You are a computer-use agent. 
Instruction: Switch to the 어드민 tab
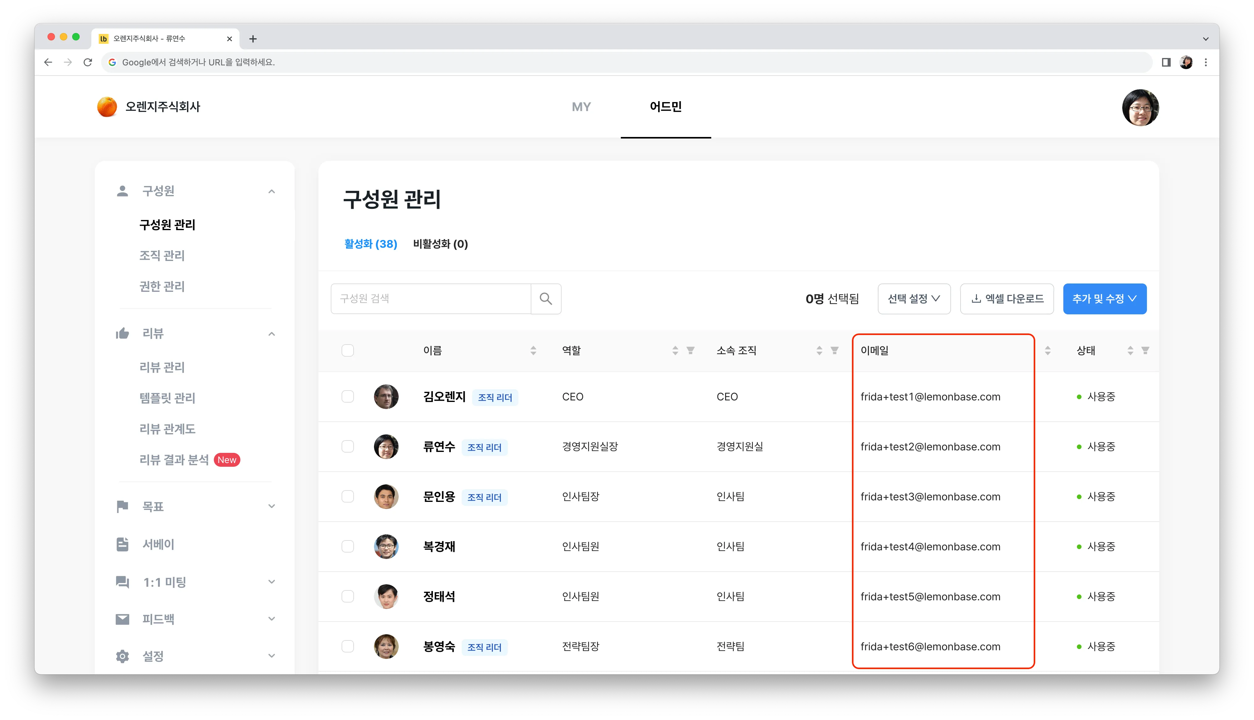pyautogui.click(x=666, y=107)
